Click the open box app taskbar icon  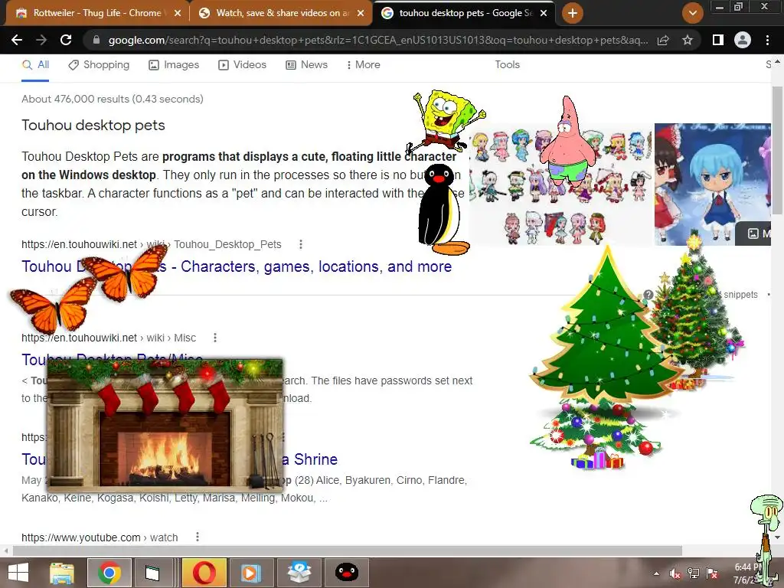[299, 573]
